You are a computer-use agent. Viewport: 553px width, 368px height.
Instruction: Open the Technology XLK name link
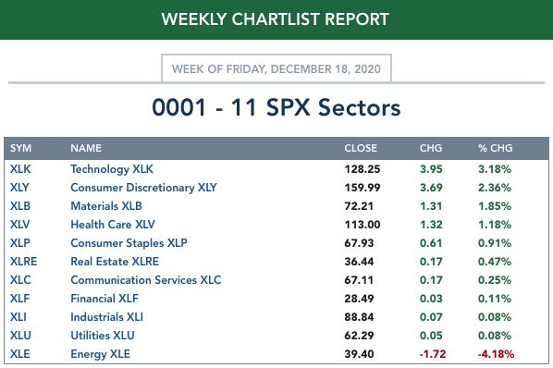(x=112, y=169)
